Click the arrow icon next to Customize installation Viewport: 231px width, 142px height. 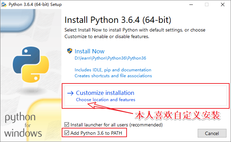tap(70, 93)
